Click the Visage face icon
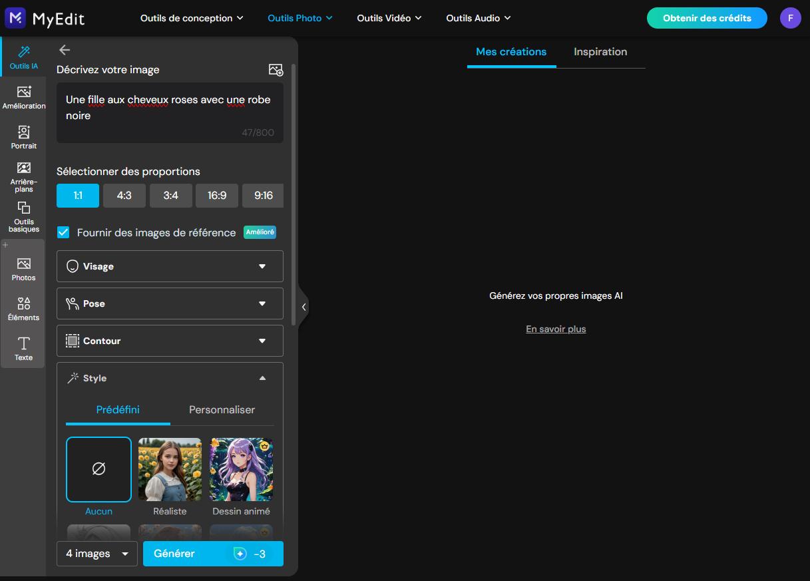 tap(73, 266)
